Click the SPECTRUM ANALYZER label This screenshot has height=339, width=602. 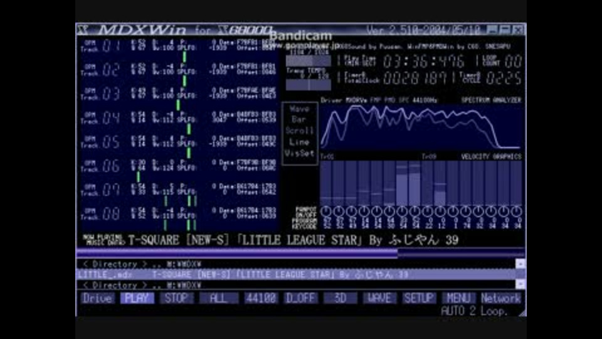(491, 100)
